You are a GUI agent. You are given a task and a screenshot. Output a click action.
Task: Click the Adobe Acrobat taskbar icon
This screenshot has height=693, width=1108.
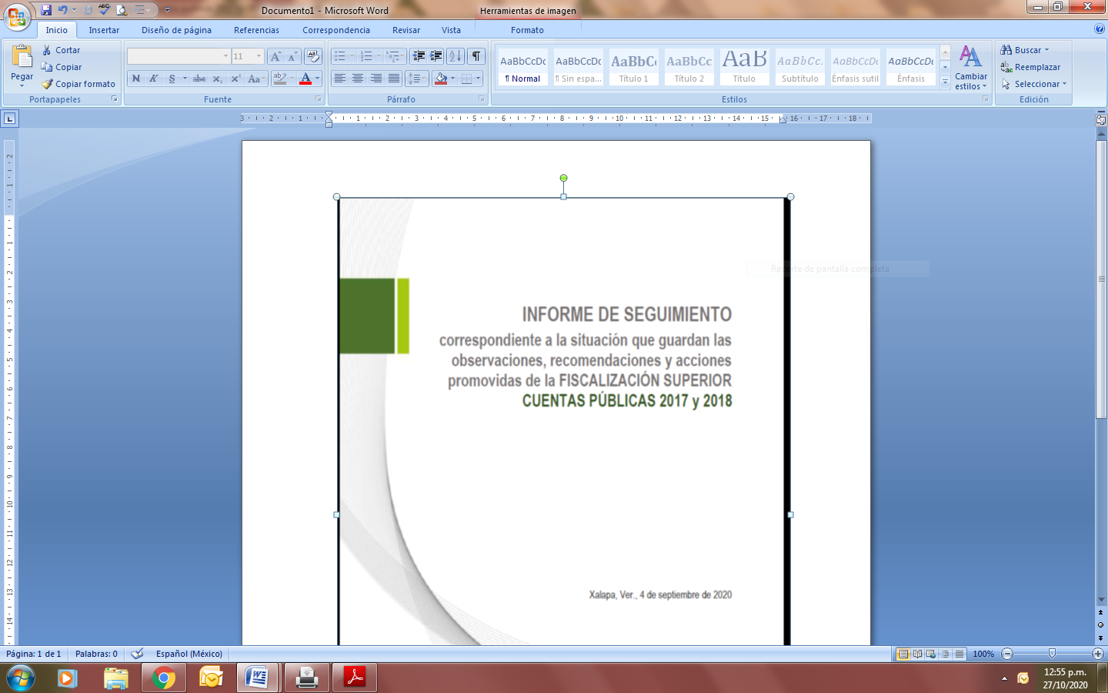click(355, 678)
